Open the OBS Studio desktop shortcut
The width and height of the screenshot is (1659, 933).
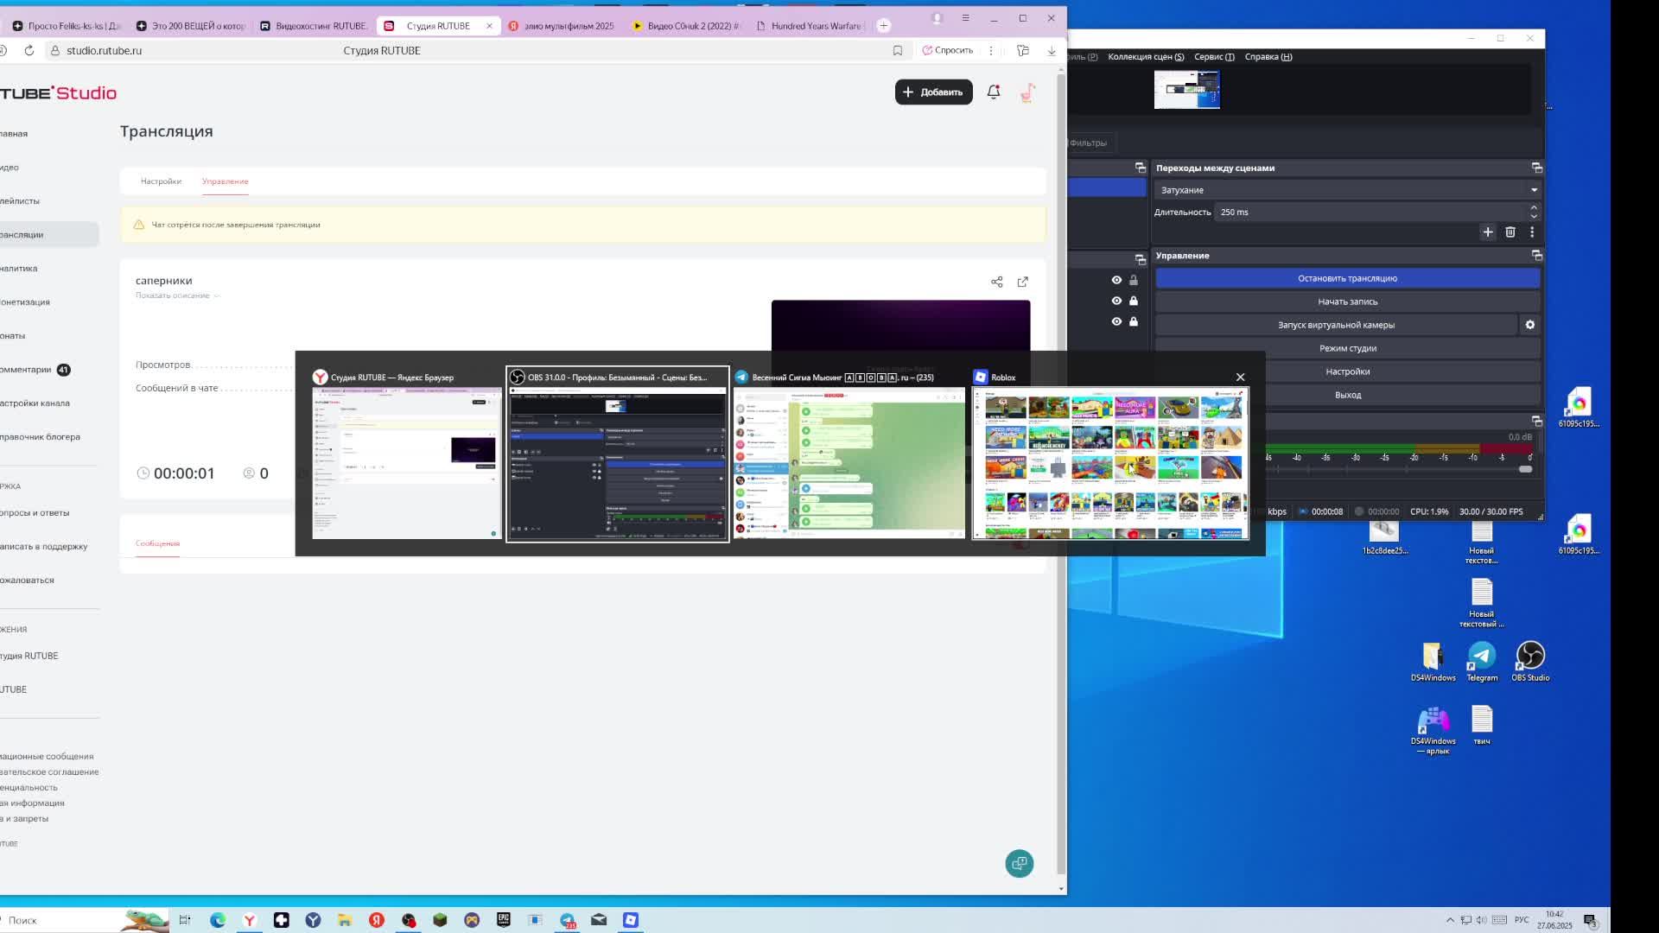click(x=1530, y=657)
